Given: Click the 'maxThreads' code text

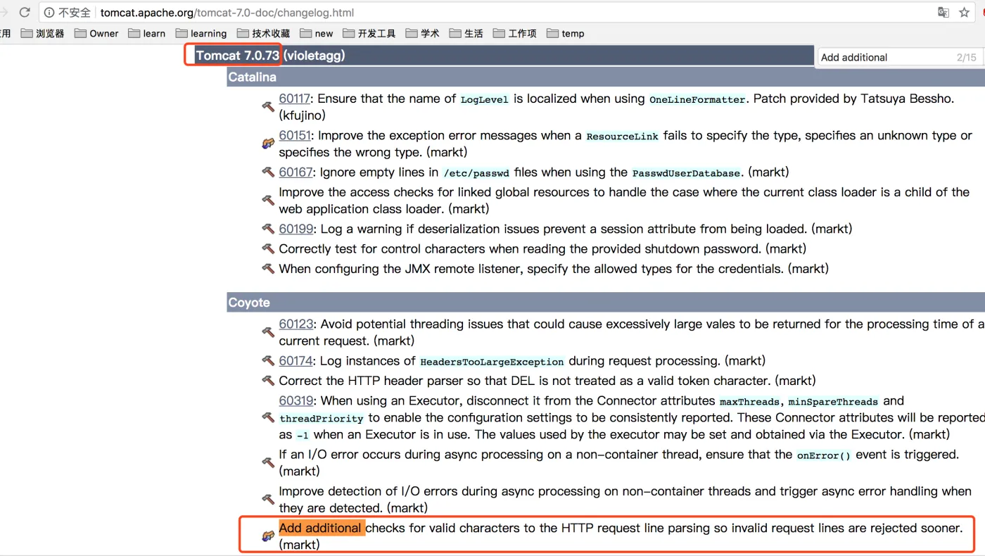Looking at the screenshot, I should pyautogui.click(x=749, y=402).
